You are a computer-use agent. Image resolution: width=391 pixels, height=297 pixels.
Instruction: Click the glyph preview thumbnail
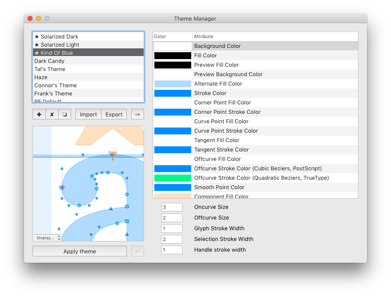click(x=88, y=184)
